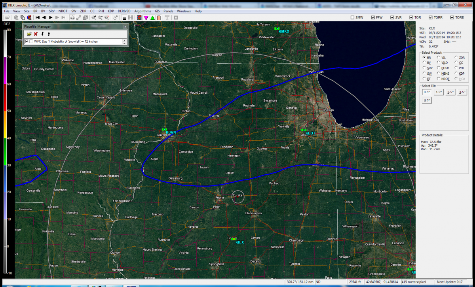Open the Algorithms menu
475x287 pixels.
coord(142,11)
